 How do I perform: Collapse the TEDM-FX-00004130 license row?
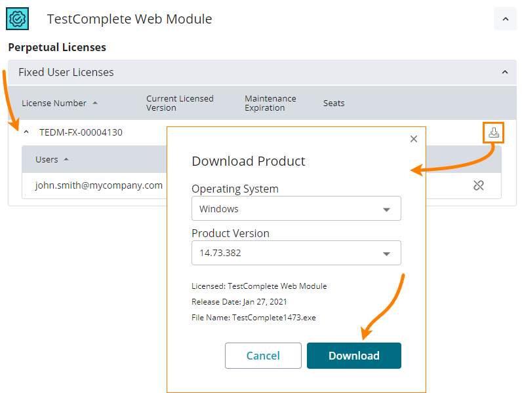[x=26, y=132]
